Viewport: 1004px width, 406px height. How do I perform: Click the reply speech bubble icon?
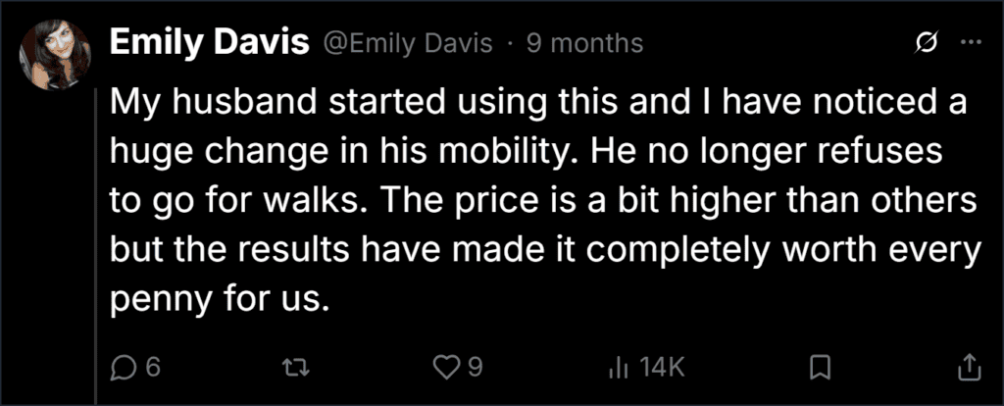(x=123, y=368)
